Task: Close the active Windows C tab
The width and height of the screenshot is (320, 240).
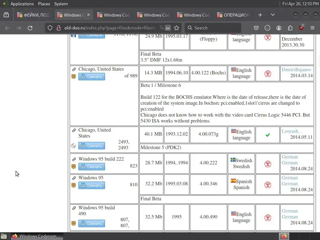Action: pyautogui.click(x=88, y=15)
